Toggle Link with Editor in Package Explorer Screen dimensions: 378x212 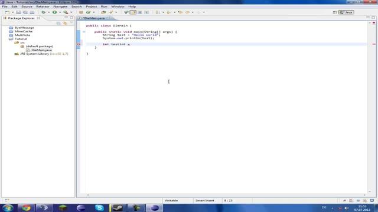(65, 24)
